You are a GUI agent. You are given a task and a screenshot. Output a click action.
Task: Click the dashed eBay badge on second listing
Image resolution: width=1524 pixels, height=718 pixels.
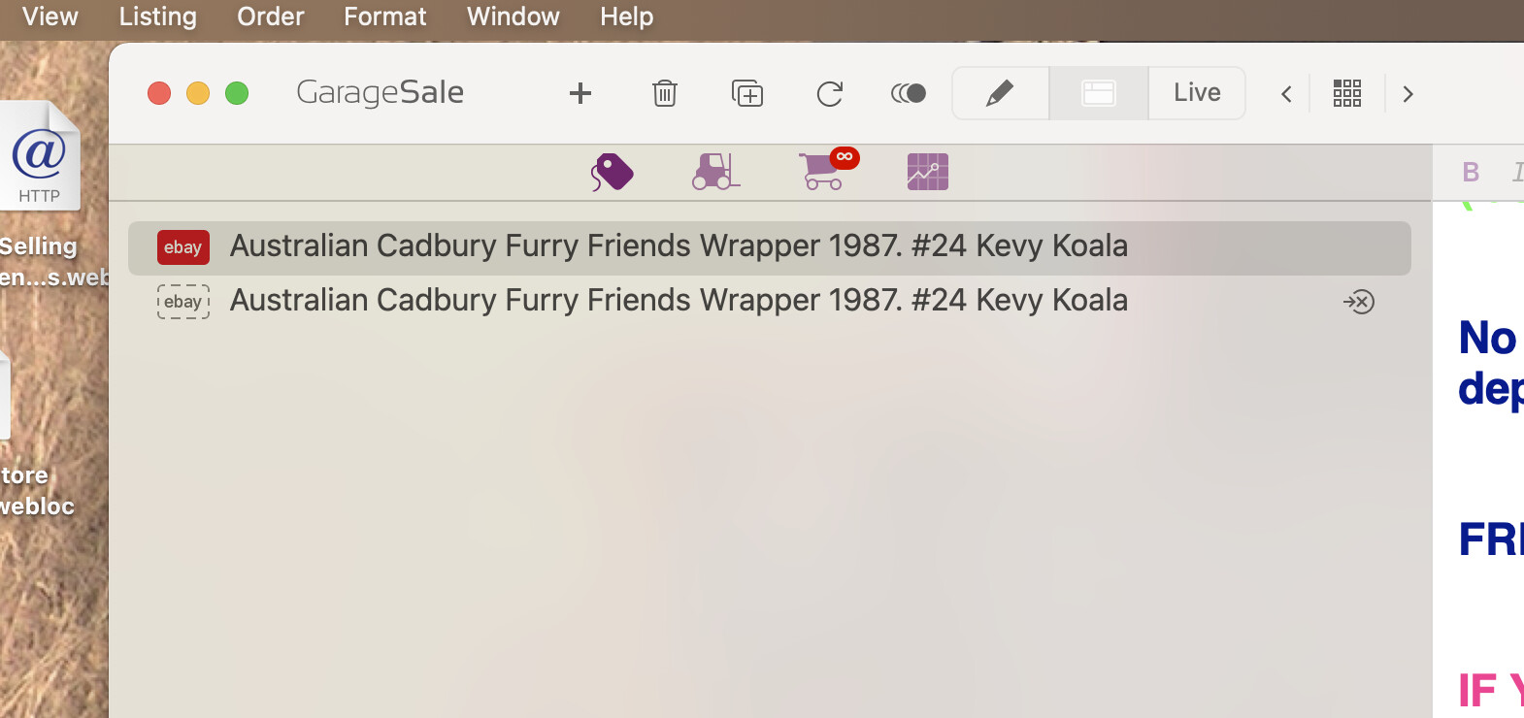[x=183, y=302]
